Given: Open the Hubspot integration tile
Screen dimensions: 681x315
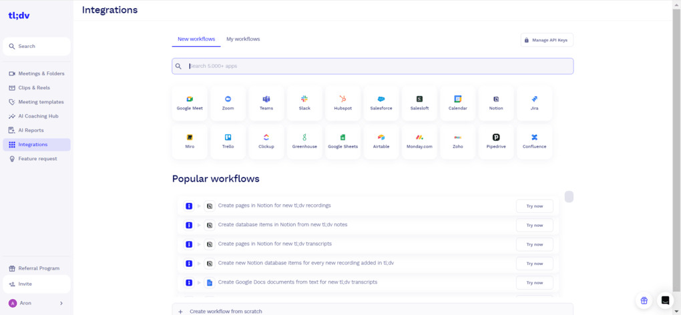Looking at the screenshot, I should [343, 103].
